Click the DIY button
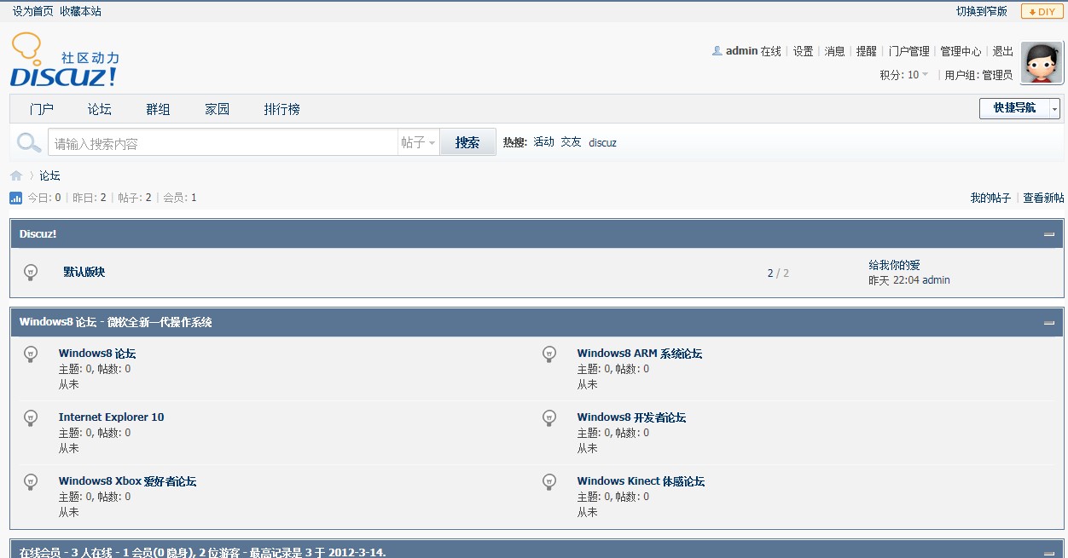 click(1042, 12)
